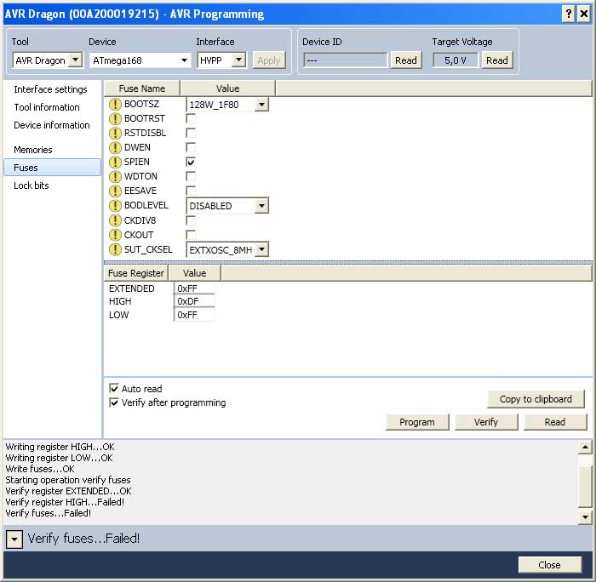Image resolution: width=596 pixels, height=582 pixels.
Task: Open Device information page
Action: (x=52, y=125)
